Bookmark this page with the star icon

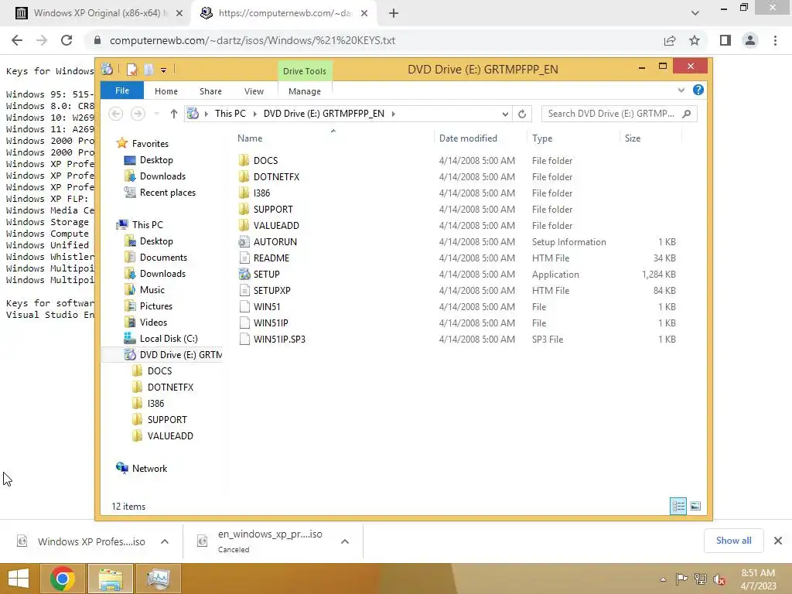click(695, 40)
